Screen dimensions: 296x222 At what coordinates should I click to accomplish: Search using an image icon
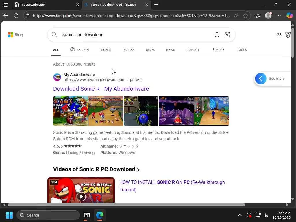[227, 35]
